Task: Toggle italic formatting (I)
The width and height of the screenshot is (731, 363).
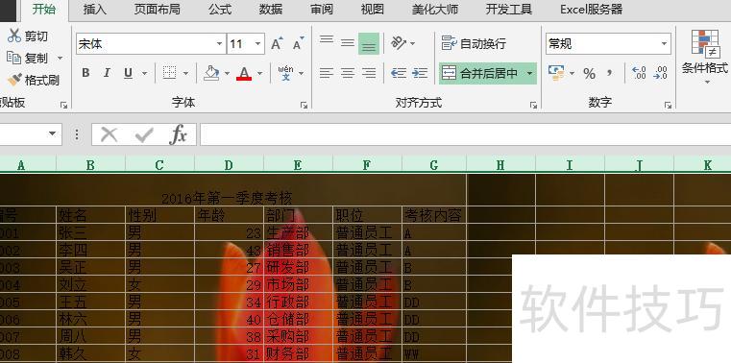Action: pos(107,73)
